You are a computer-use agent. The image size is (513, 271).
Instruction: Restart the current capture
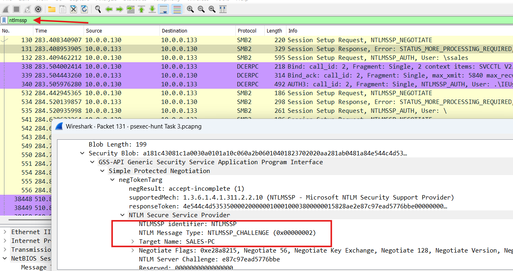(27, 9)
